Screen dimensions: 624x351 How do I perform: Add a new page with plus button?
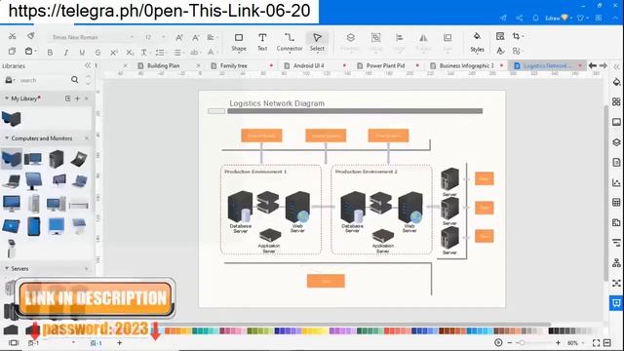coord(119,342)
